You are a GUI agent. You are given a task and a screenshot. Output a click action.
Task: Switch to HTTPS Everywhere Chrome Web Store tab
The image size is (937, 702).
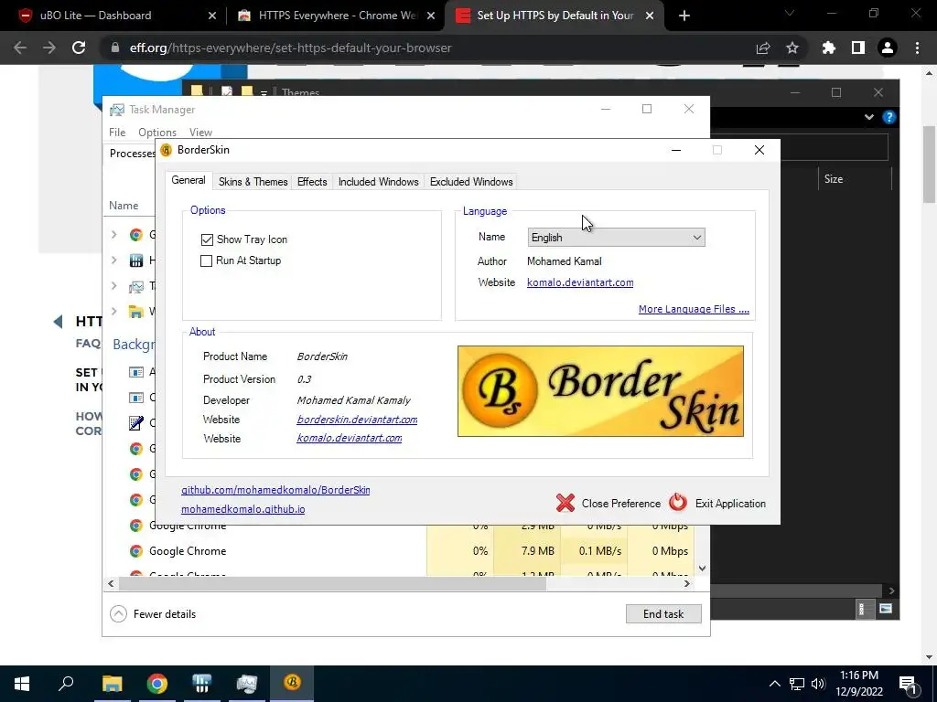[x=337, y=16]
